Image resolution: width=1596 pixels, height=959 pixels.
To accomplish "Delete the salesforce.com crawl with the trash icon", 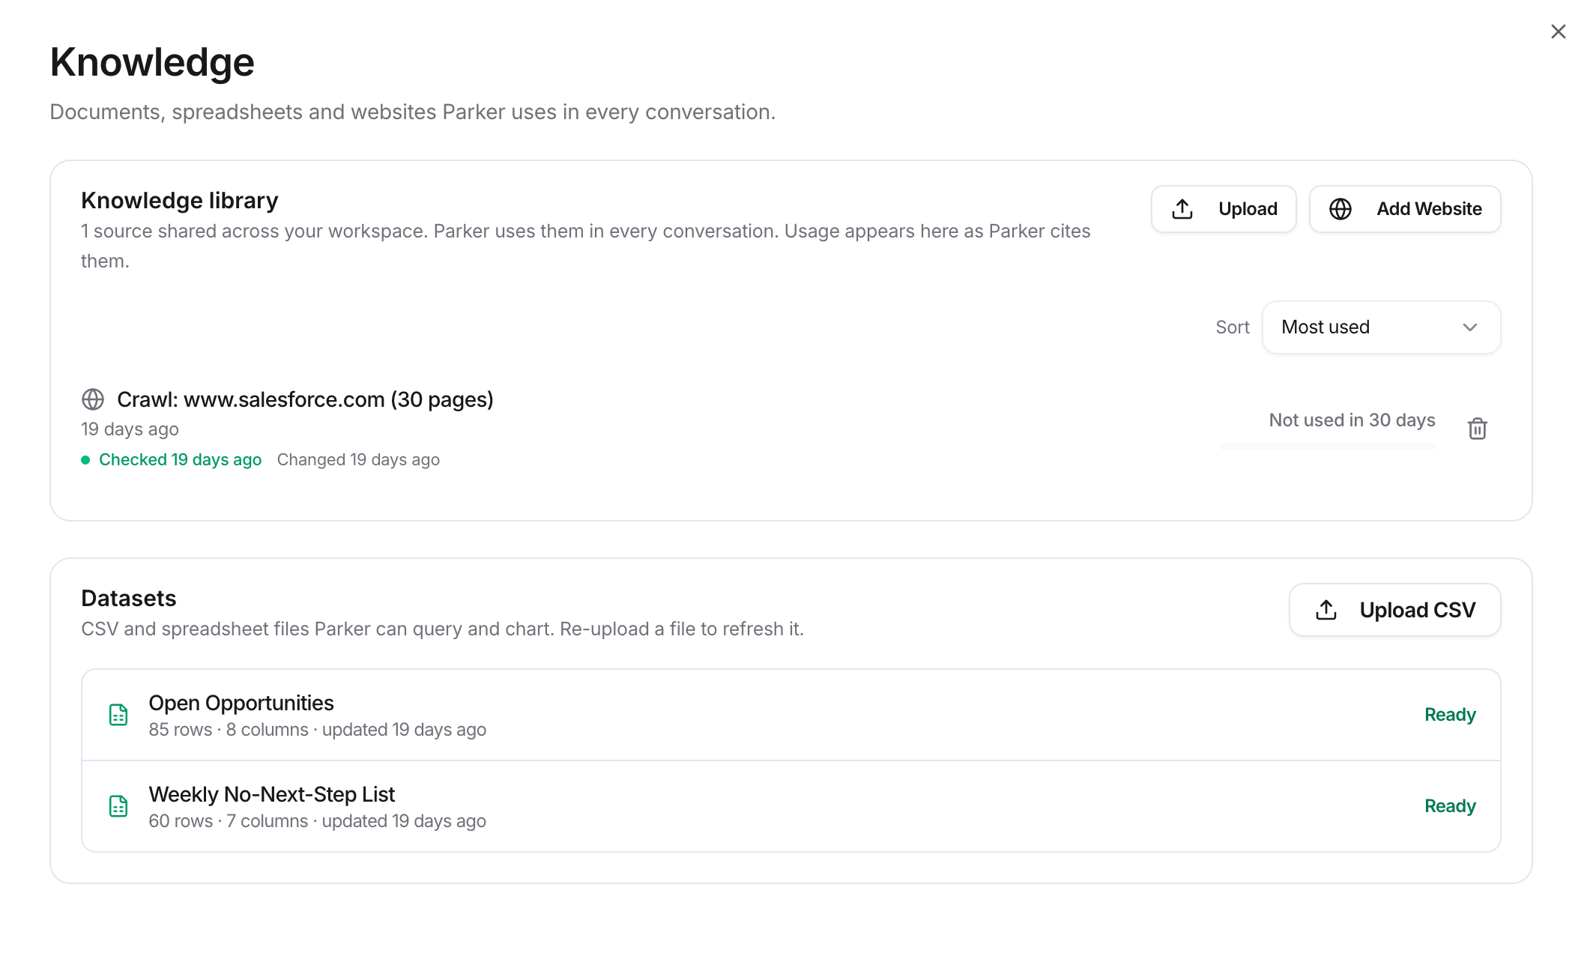I will 1478,429.
